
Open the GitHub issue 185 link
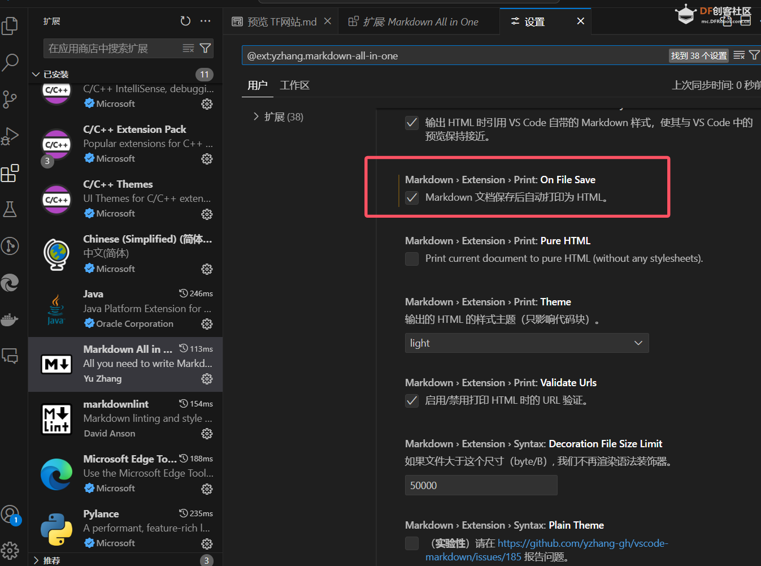[547, 550]
